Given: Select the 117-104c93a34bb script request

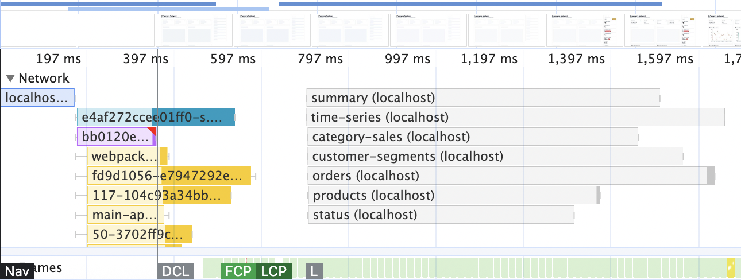Looking at the screenshot, I should click(159, 196).
